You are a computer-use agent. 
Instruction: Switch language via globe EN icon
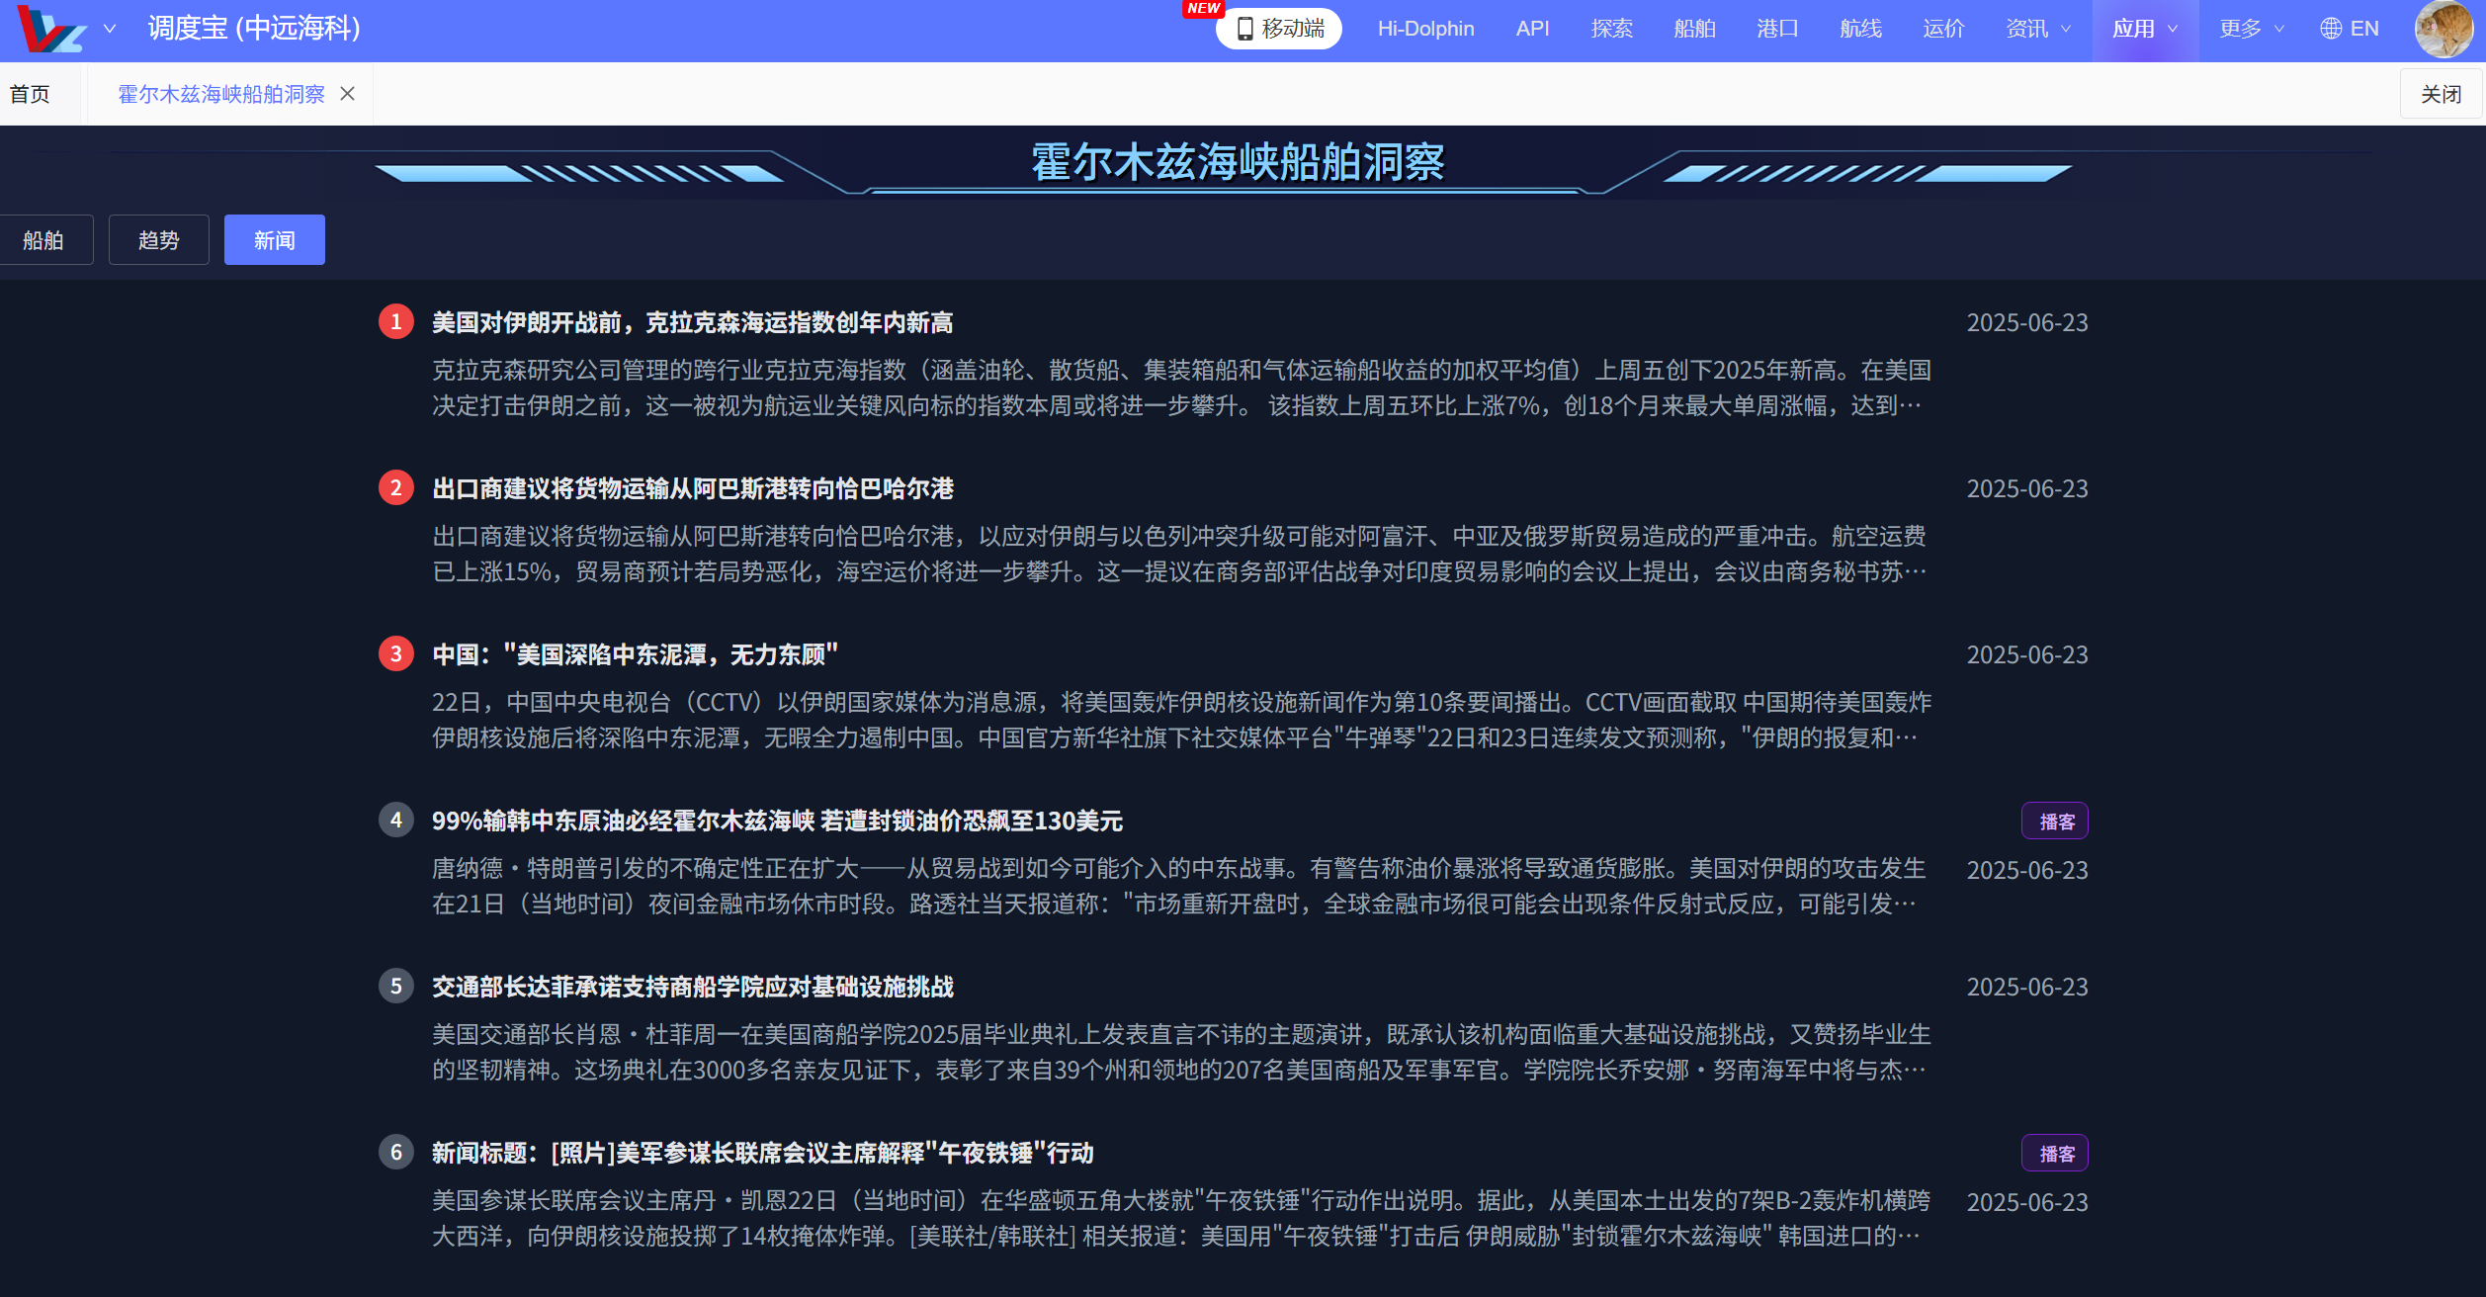point(2350,29)
